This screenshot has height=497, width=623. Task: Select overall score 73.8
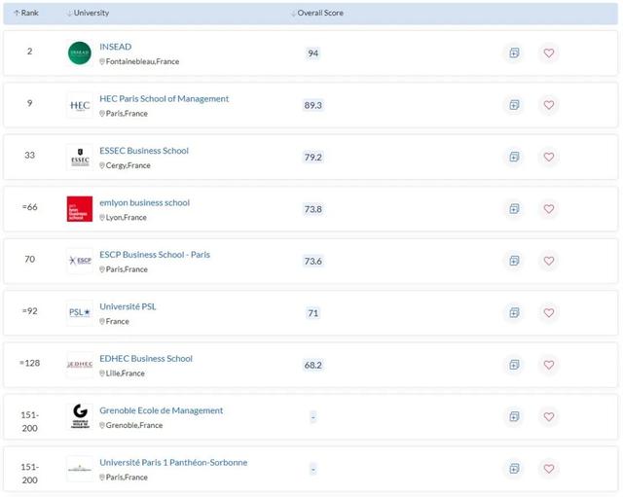click(313, 209)
